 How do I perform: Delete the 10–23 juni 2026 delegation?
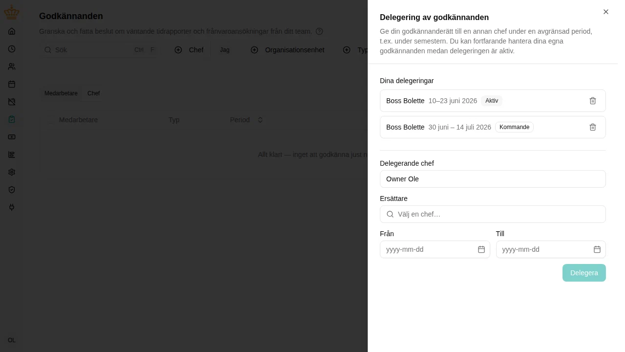coord(593,101)
